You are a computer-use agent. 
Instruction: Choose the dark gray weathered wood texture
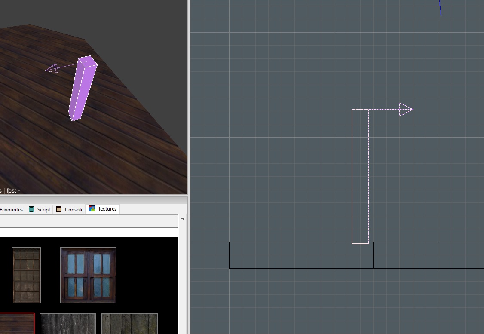click(67, 323)
